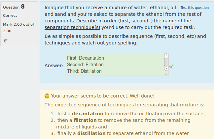Image resolution: width=214 pixels, height=139 pixels.
Task: Click the answer box scrollbar thumb
Action: pos(166,62)
